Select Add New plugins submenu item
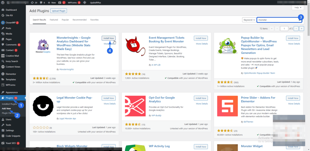This screenshot has height=151, width=310. point(6,108)
